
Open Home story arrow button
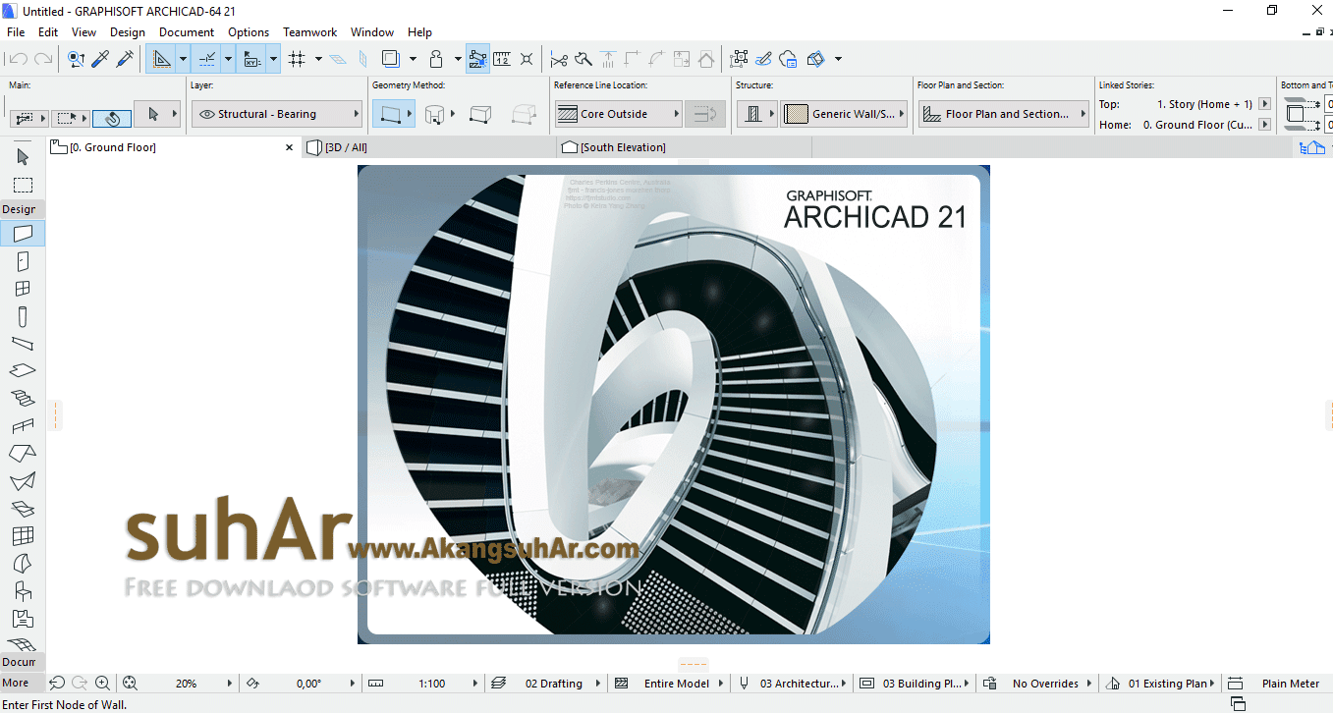1264,125
